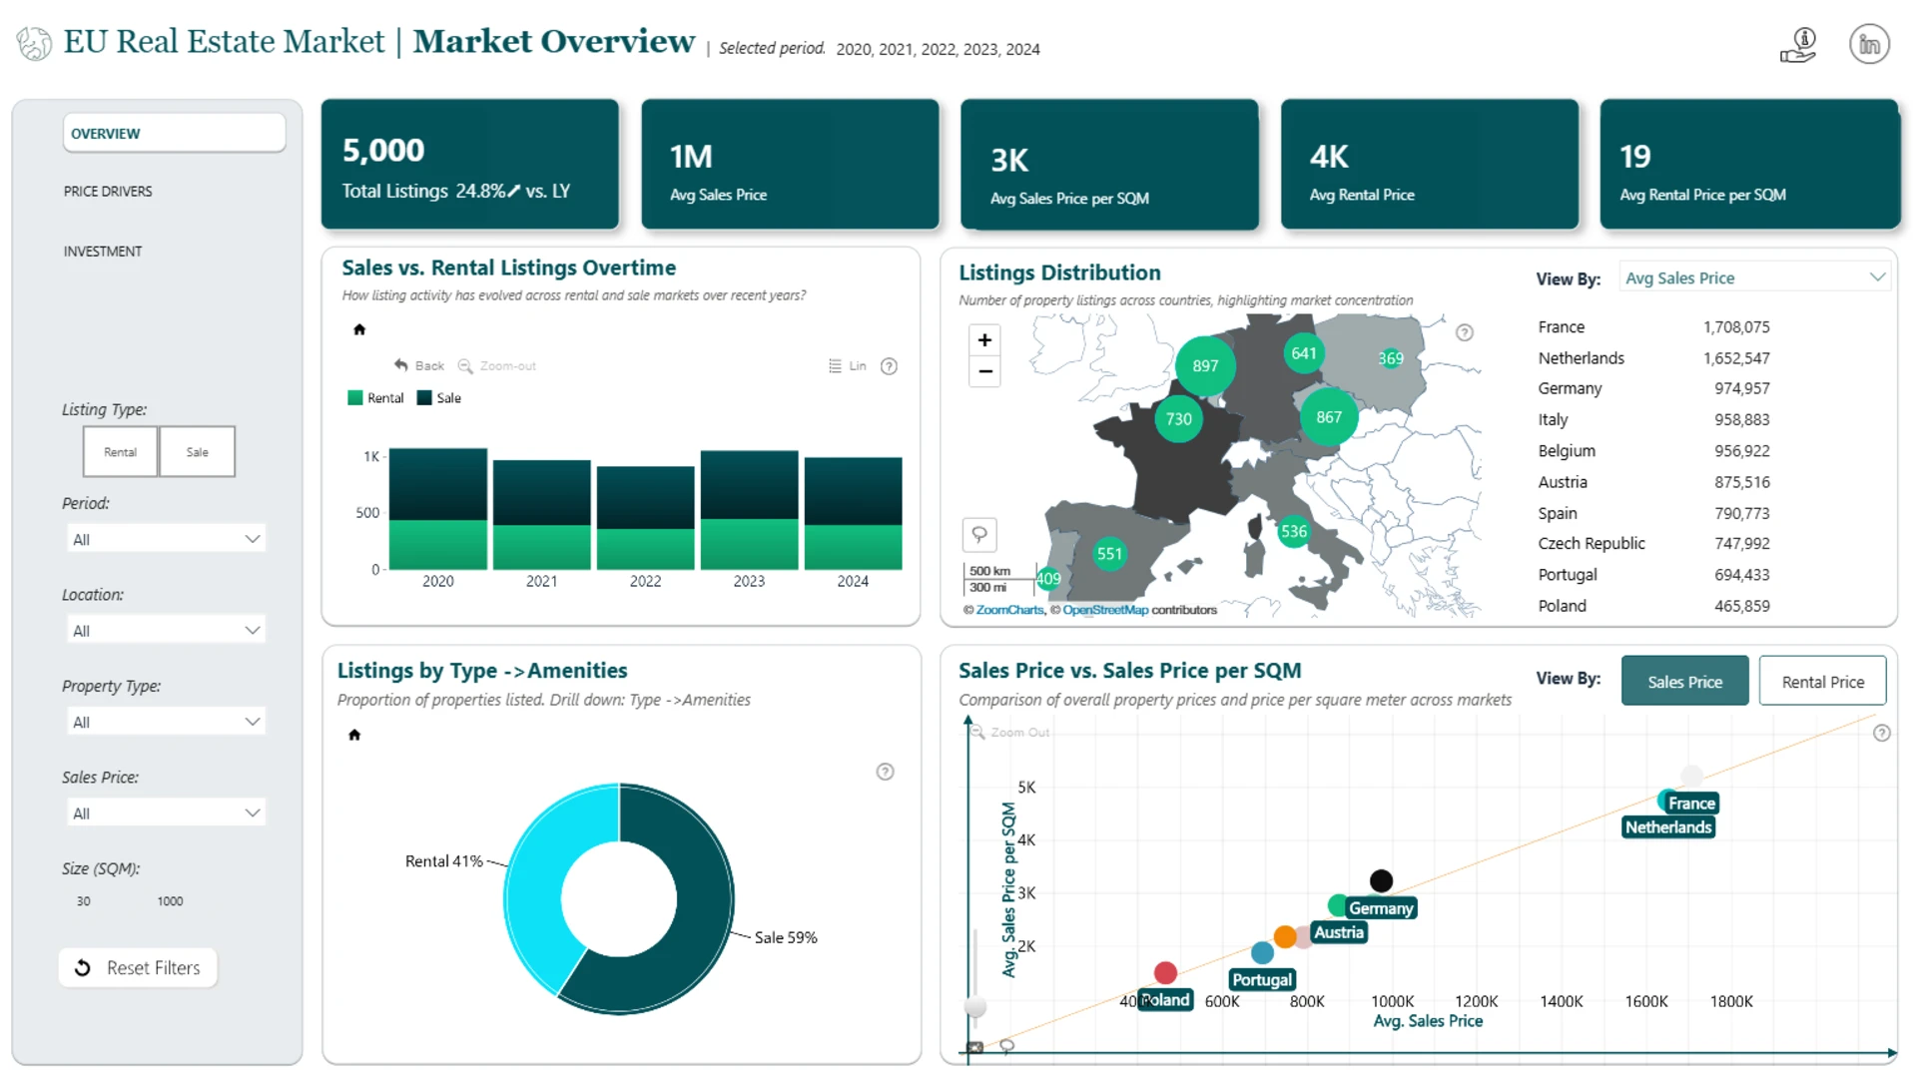Click home icon in Sales vs. Rental chart
The image size is (1917, 1078).
[359, 329]
